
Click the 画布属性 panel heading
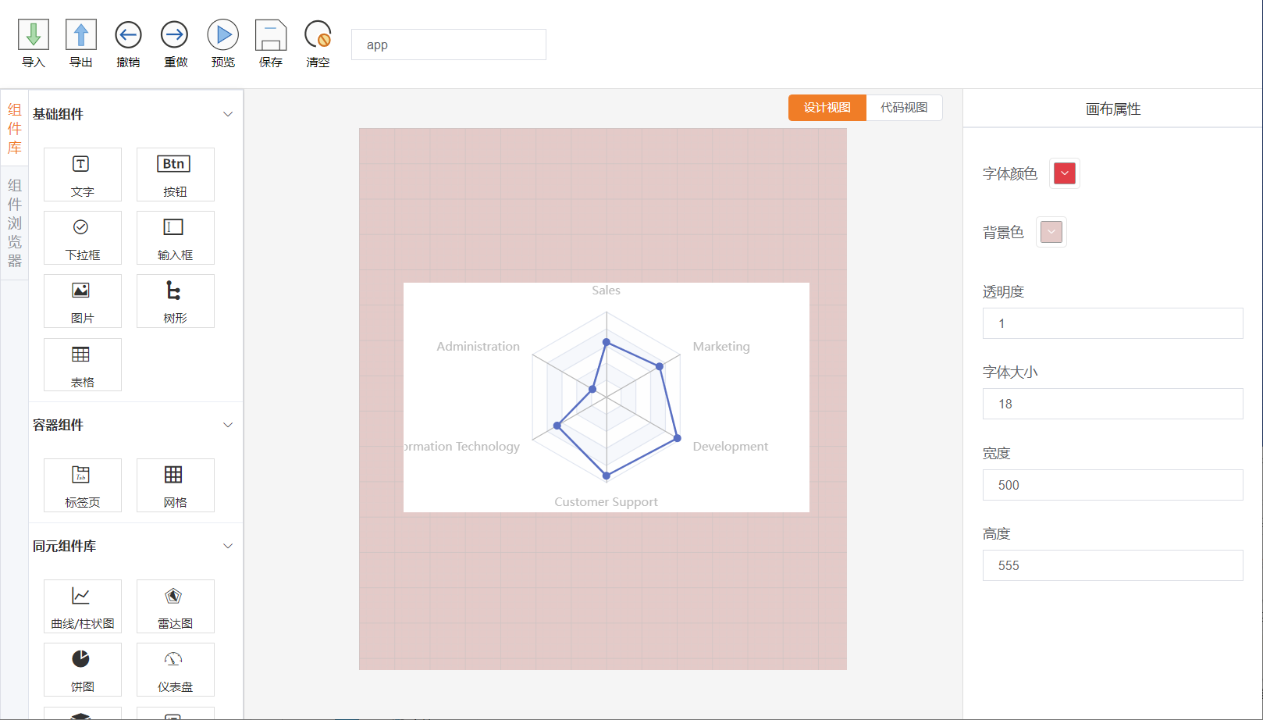click(1113, 109)
